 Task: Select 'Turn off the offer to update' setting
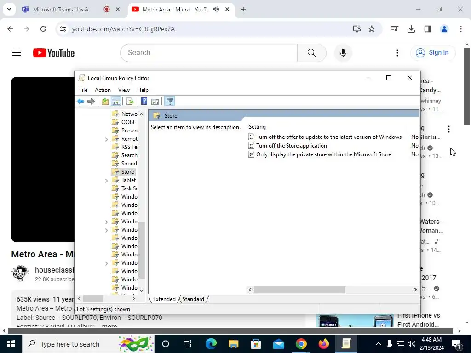(328, 137)
